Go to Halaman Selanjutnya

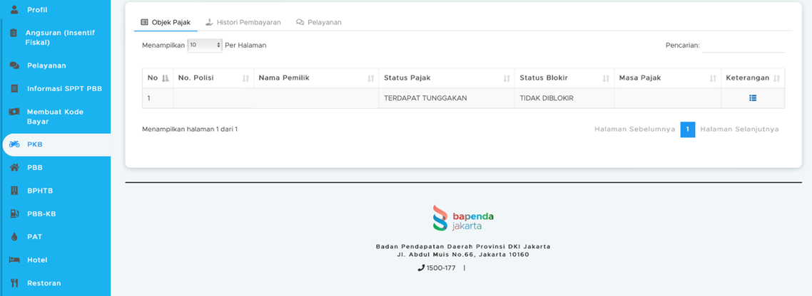pyautogui.click(x=739, y=129)
